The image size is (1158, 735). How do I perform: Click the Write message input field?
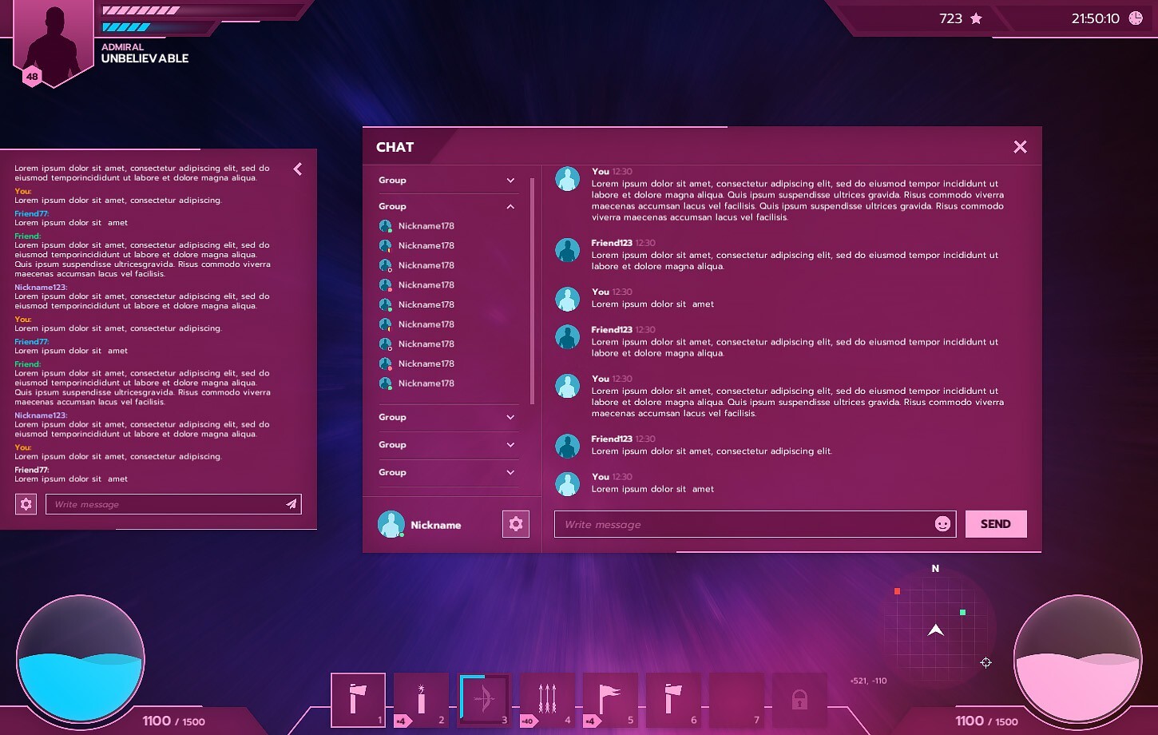(719, 524)
